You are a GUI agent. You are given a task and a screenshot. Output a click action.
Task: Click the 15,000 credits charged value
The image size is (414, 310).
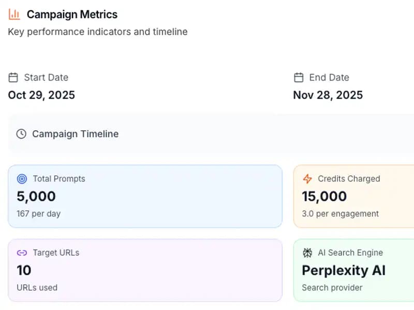click(x=324, y=197)
